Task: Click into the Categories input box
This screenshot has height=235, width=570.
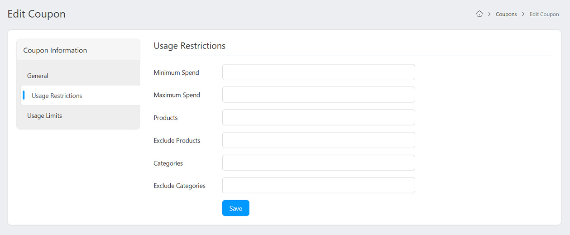Action: point(318,163)
